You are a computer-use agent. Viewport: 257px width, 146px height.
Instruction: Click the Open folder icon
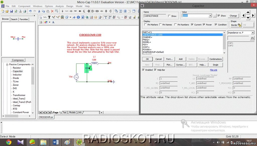7,11
